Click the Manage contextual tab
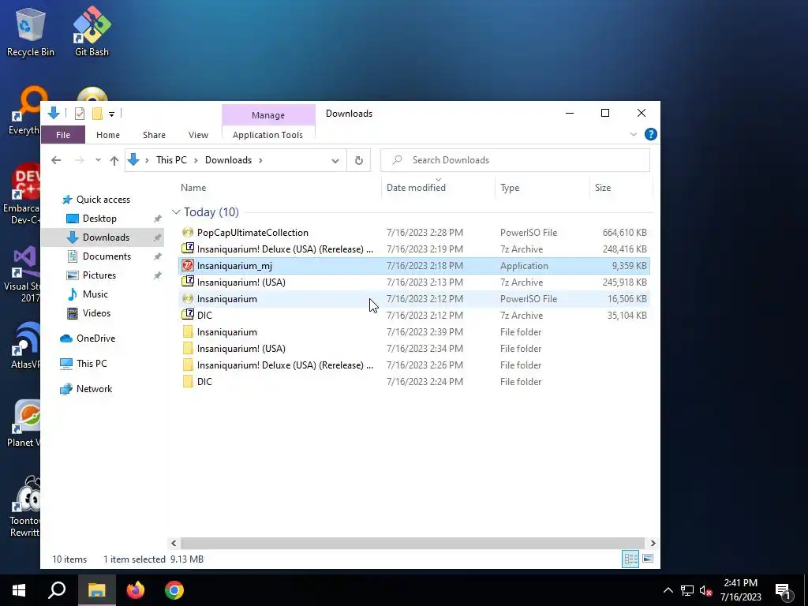Image resolution: width=808 pixels, height=606 pixels. (x=268, y=115)
